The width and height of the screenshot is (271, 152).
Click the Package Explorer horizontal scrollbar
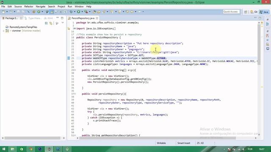point(33,138)
